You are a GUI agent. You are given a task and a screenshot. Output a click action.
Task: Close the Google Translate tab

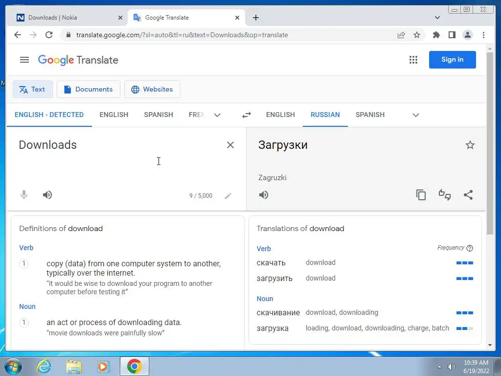237,18
